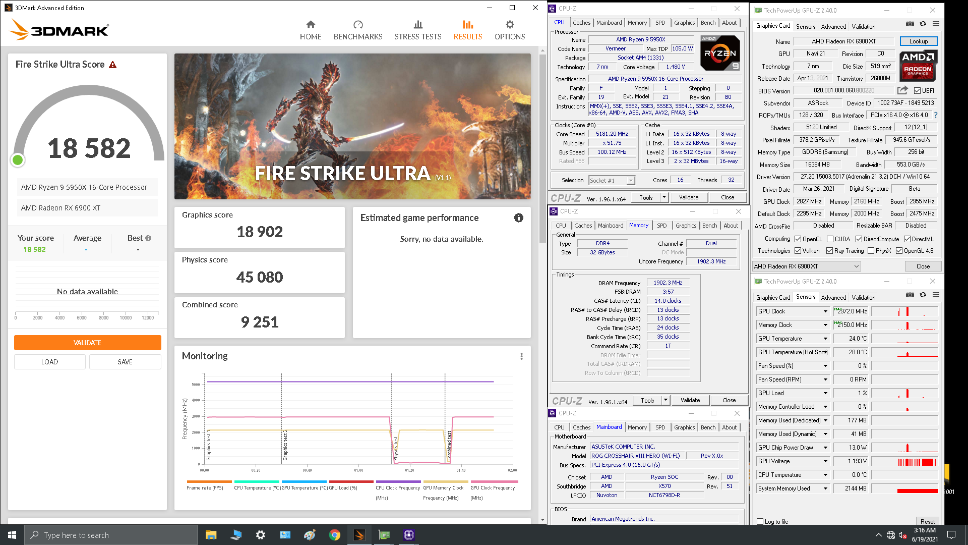Open File Explorer from the taskbar
Image resolution: width=968 pixels, height=545 pixels.
[211, 535]
